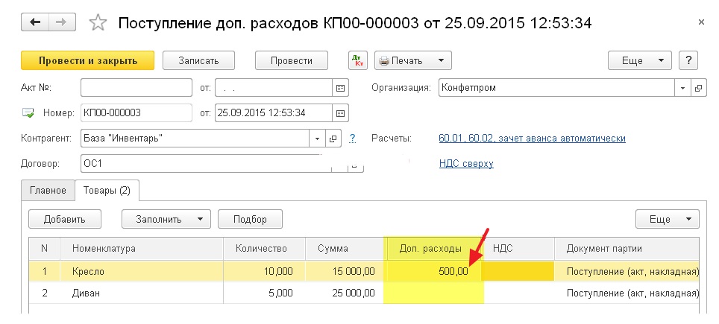
Task: Click the Записать button
Action: [x=198, y=60]
